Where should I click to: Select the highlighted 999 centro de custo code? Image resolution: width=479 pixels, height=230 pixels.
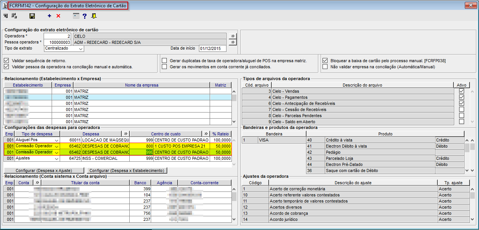tap(142, 152)
